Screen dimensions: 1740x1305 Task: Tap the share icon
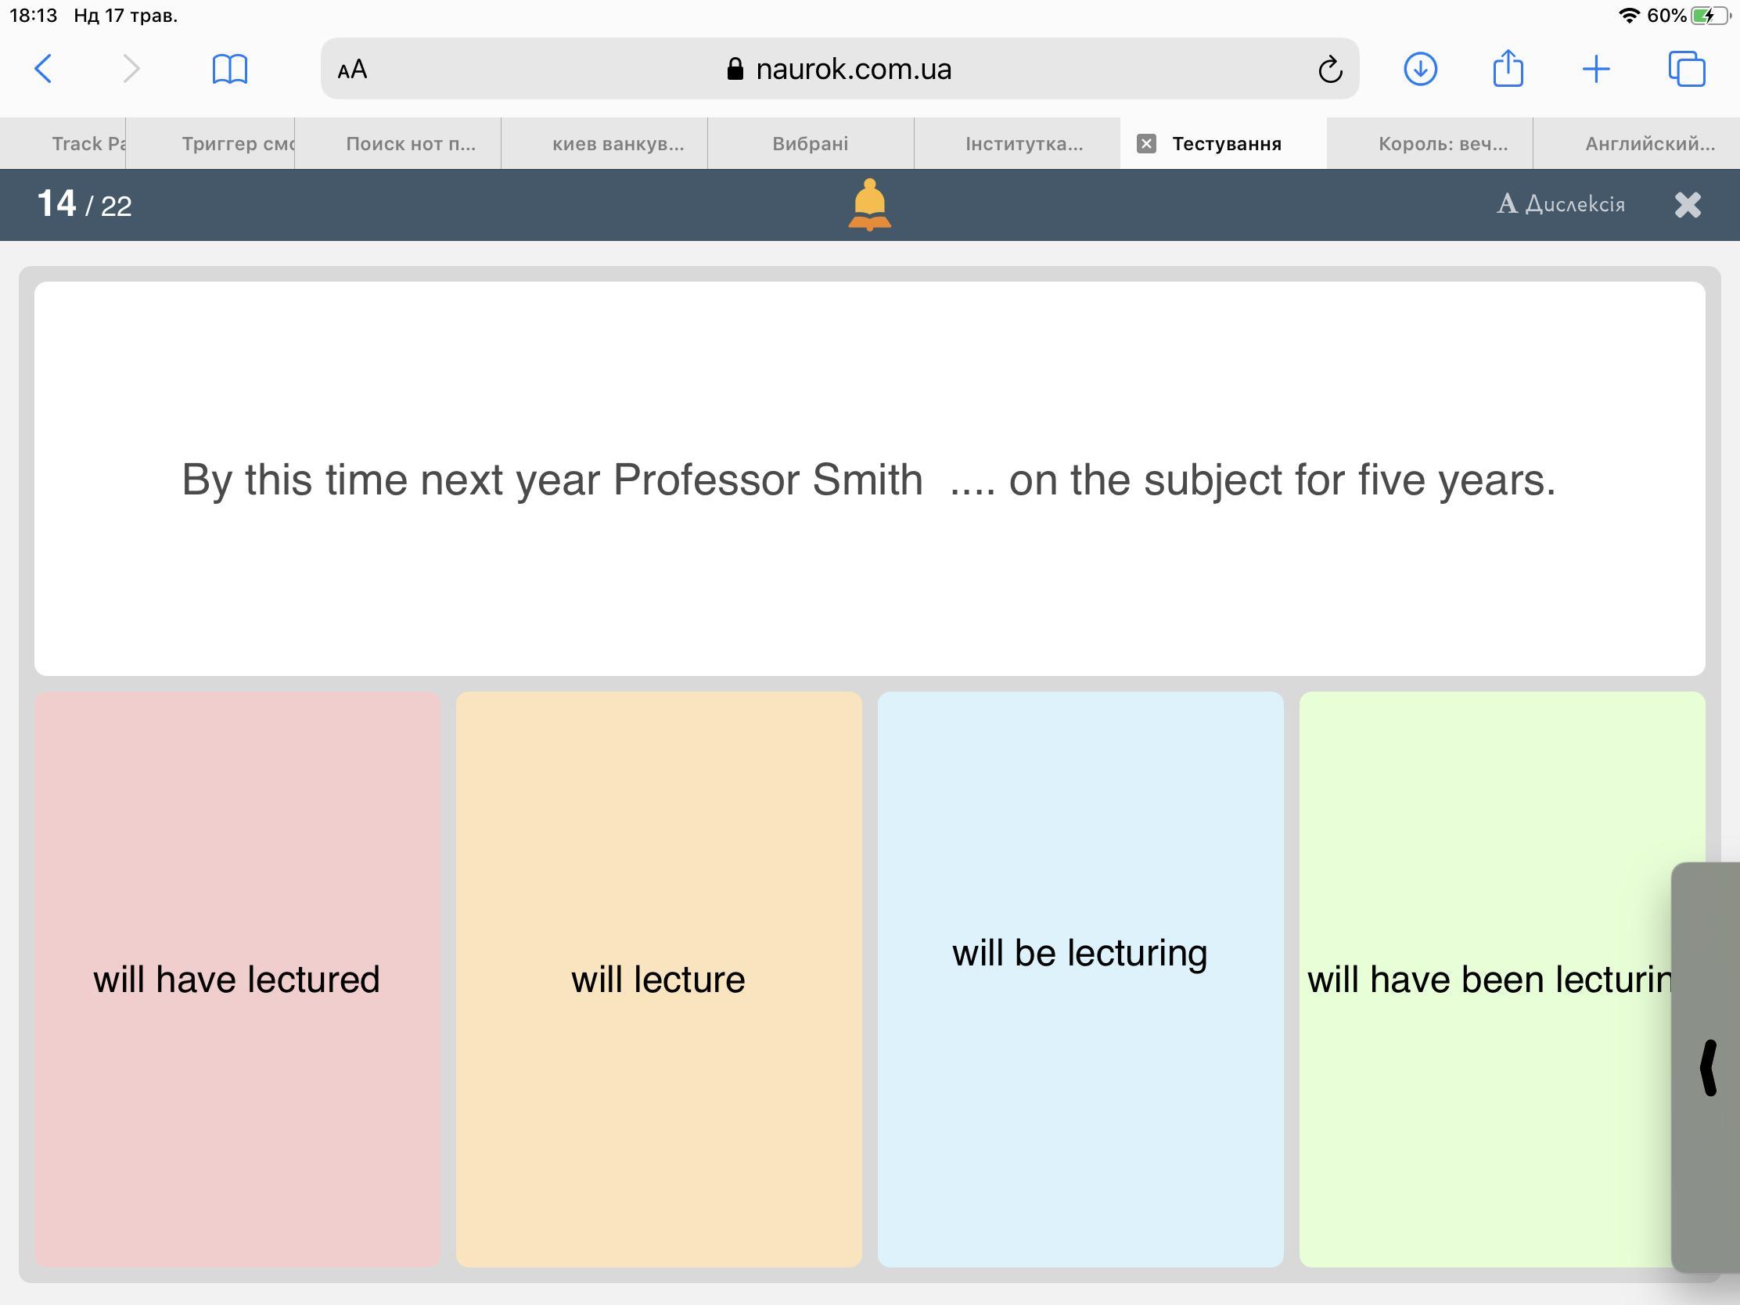[x=1508, y=69]
